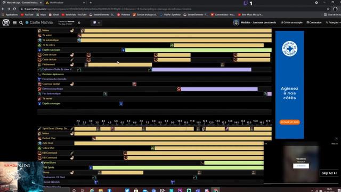Open Twitter from the taskbar
The height and width of the screenshot is (192, 341).
(x=127, y=190)
